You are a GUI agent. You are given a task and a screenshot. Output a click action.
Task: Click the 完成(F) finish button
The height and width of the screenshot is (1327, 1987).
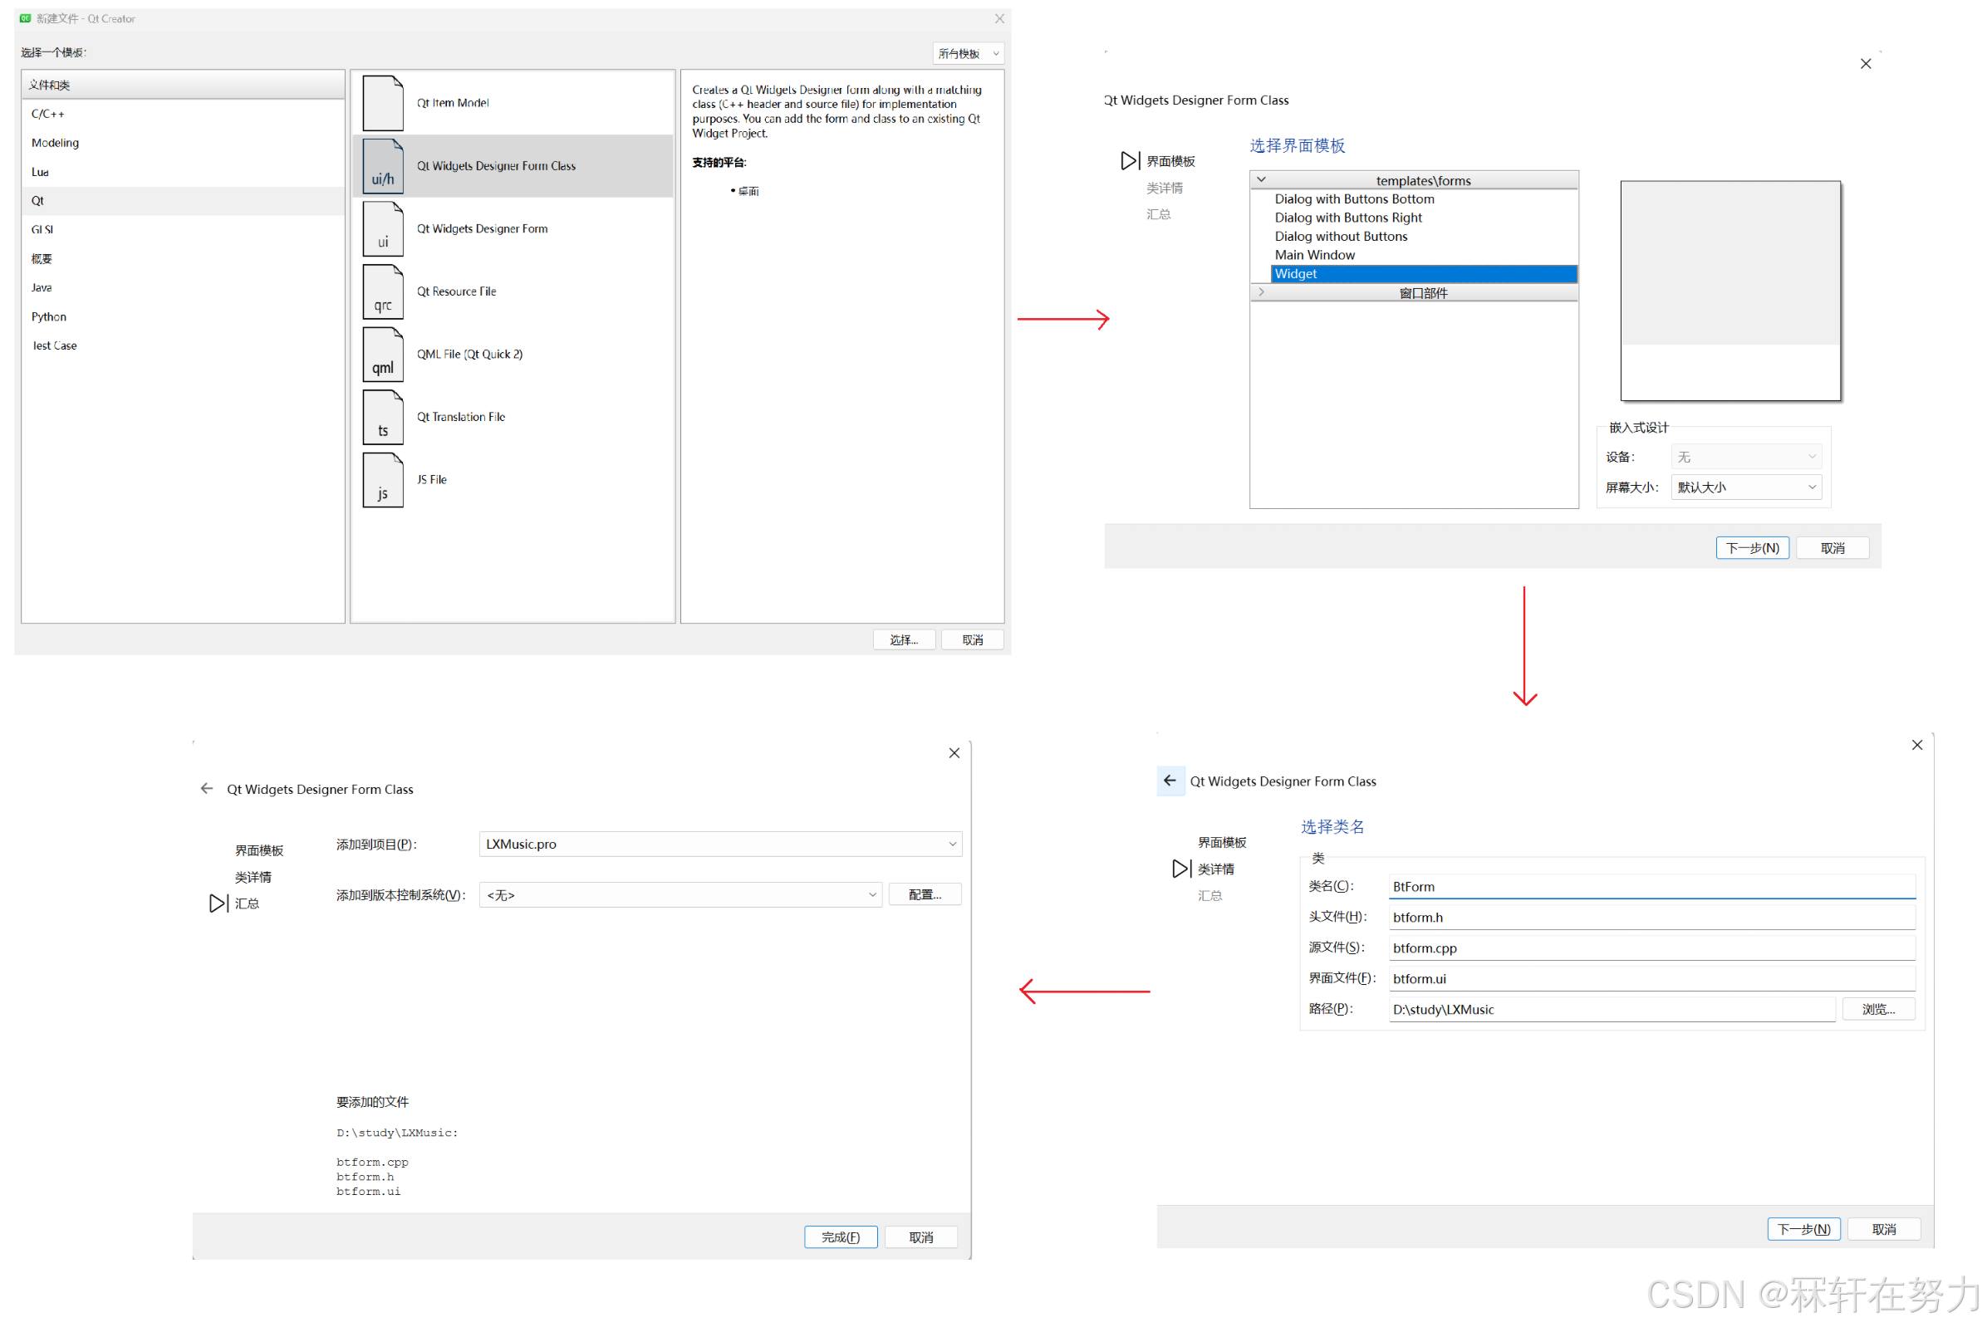coord(840,1236)
